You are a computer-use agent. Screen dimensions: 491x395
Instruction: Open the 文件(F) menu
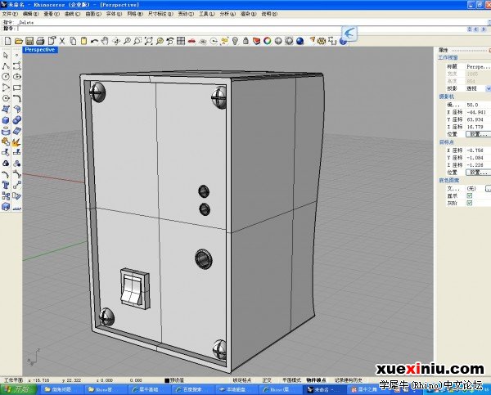[x=10, y=14]
